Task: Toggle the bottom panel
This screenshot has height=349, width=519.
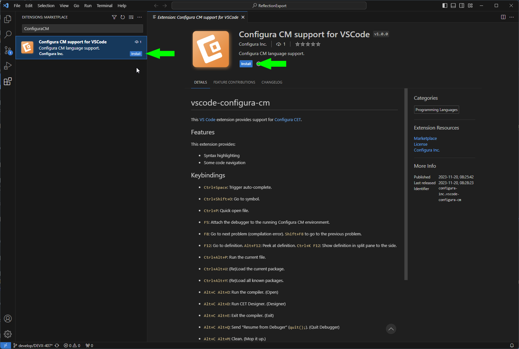Action: point(453,6)
